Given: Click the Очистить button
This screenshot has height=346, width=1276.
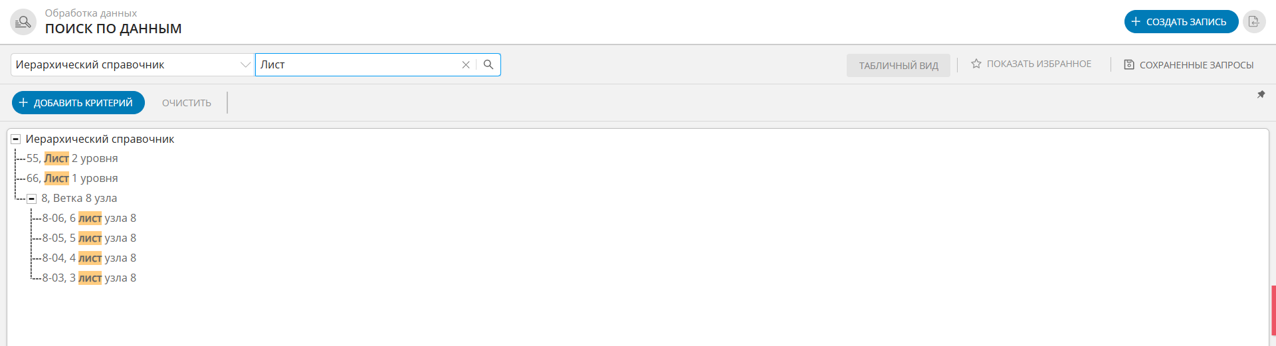Looking at the screenshot, I should pos(187,103).
